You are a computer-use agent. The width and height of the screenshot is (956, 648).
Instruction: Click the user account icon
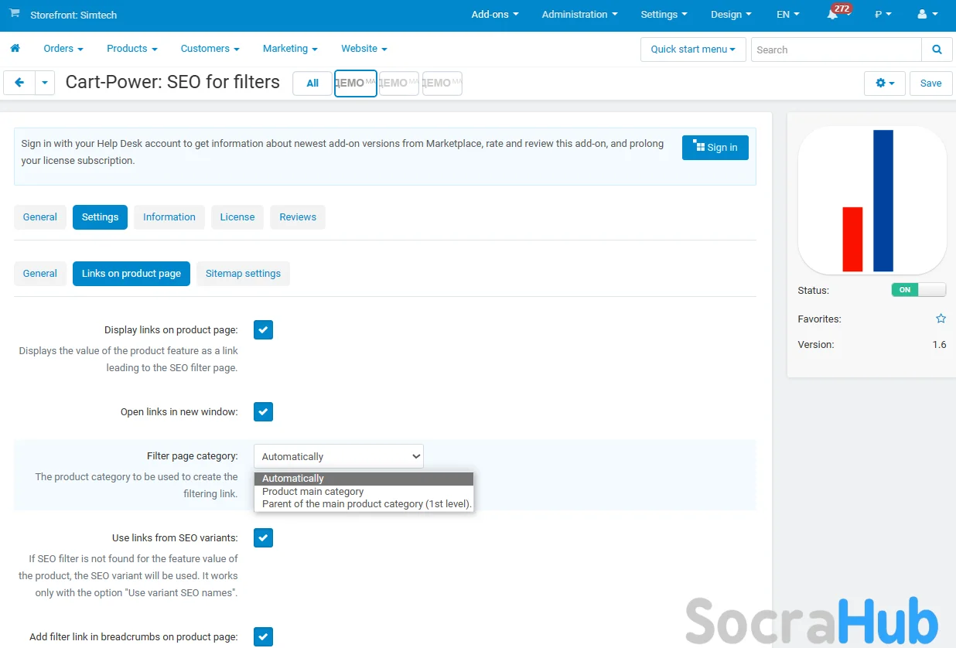click(x=926, y=15)
